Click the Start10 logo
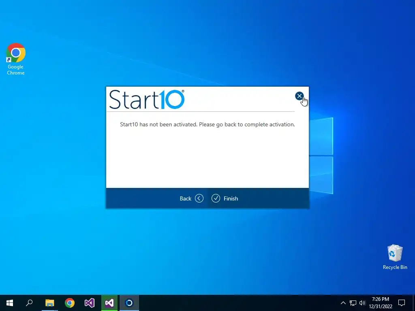This screenshot has width=415, height=311. [147, 100]
